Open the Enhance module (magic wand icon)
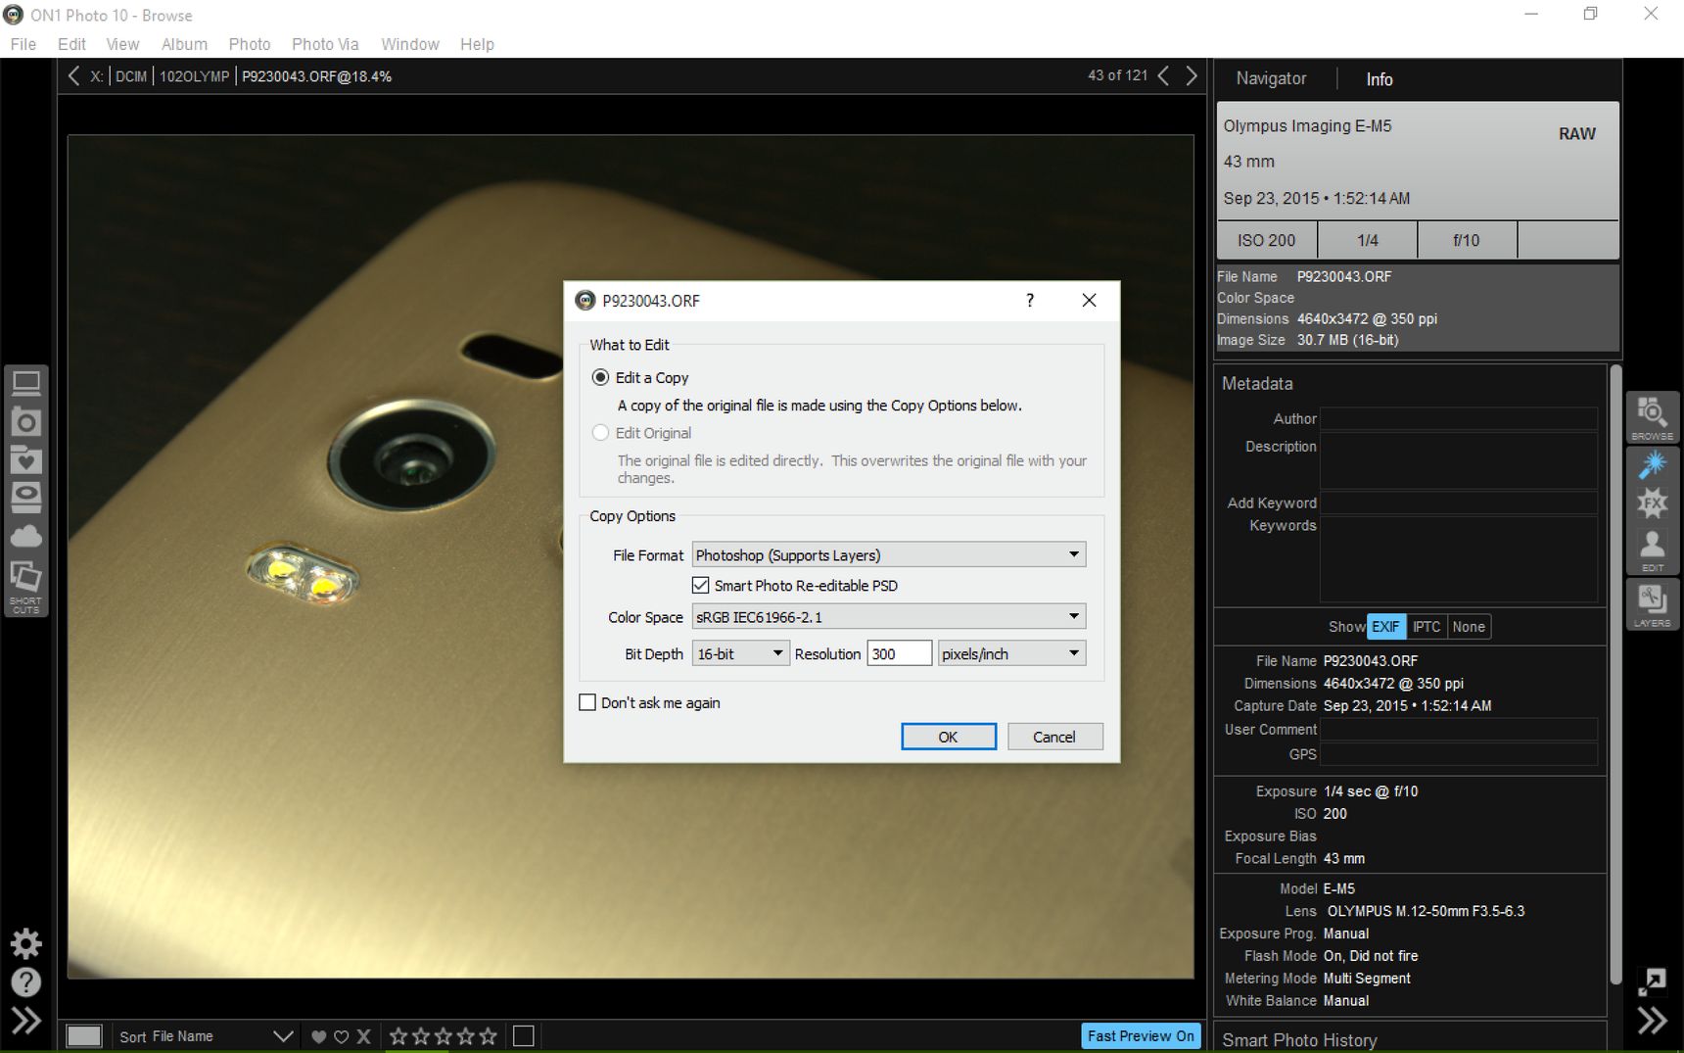Screen dimensions: 1684x1053 [1653, 464]
